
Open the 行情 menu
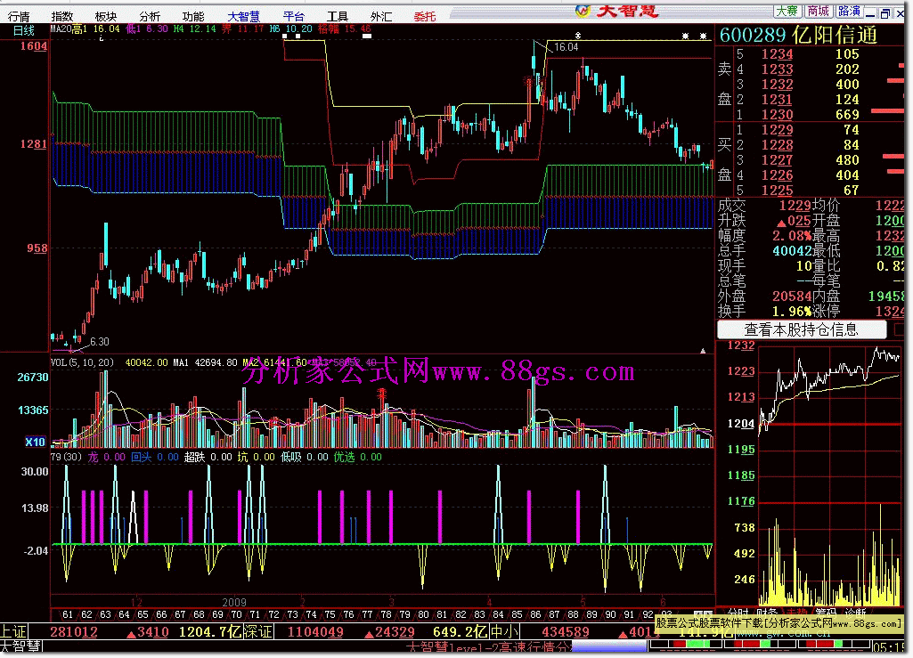coord(19,16)
